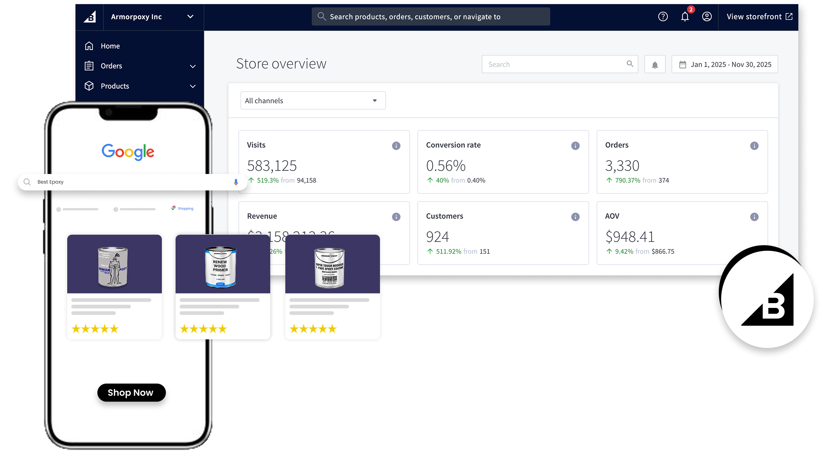
Task: Expand the Orders sidebar submenu chevron
Action: coord(193,66)
